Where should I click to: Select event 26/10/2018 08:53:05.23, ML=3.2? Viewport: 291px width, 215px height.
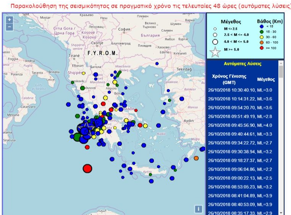tap(240, 187)
